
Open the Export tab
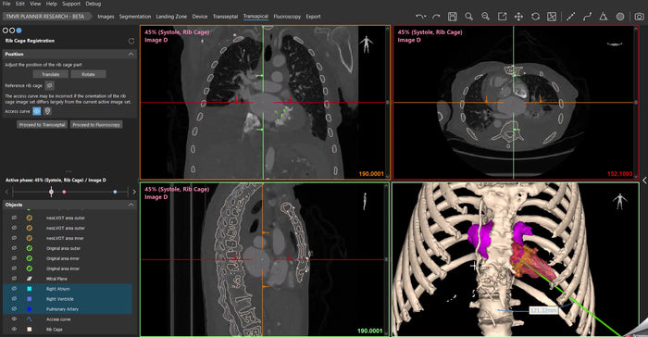coord(313,17)
